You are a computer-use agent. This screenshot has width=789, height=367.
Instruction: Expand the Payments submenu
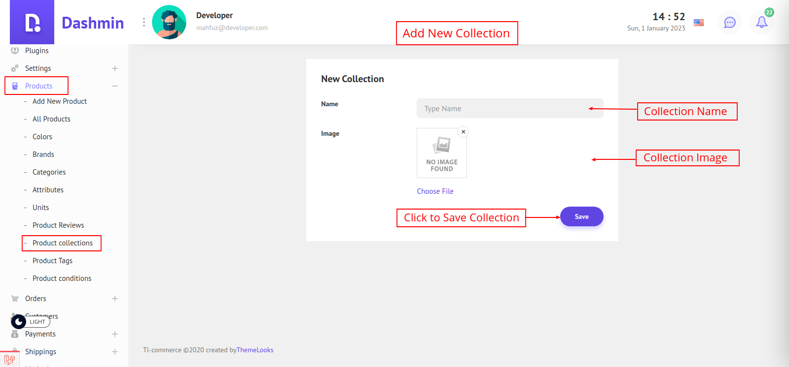(115, 334)
